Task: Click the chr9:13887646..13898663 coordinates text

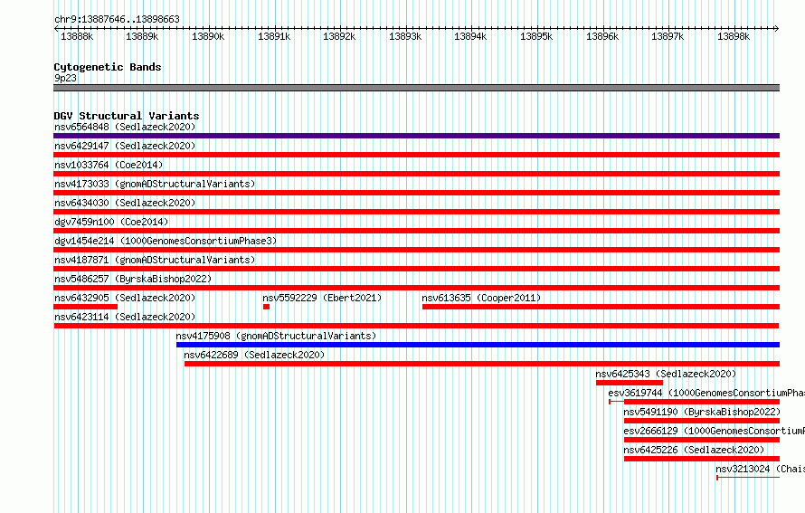Action: coord(117,19)
